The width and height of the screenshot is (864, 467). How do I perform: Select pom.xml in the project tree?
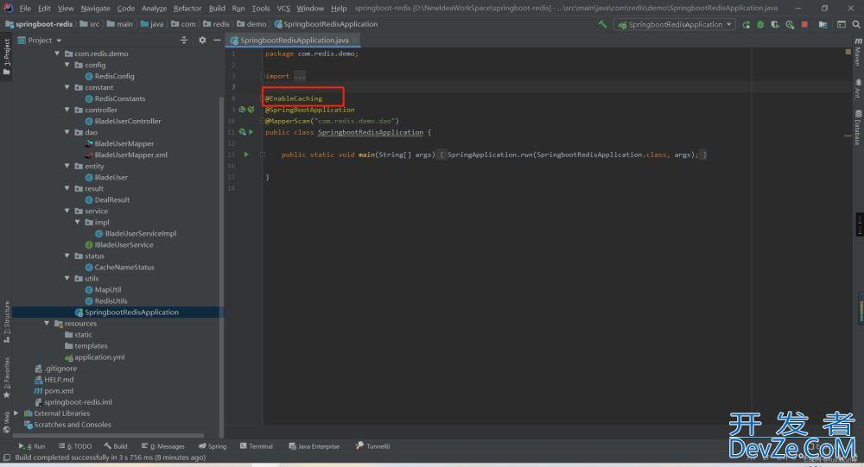tap(59, 390)
